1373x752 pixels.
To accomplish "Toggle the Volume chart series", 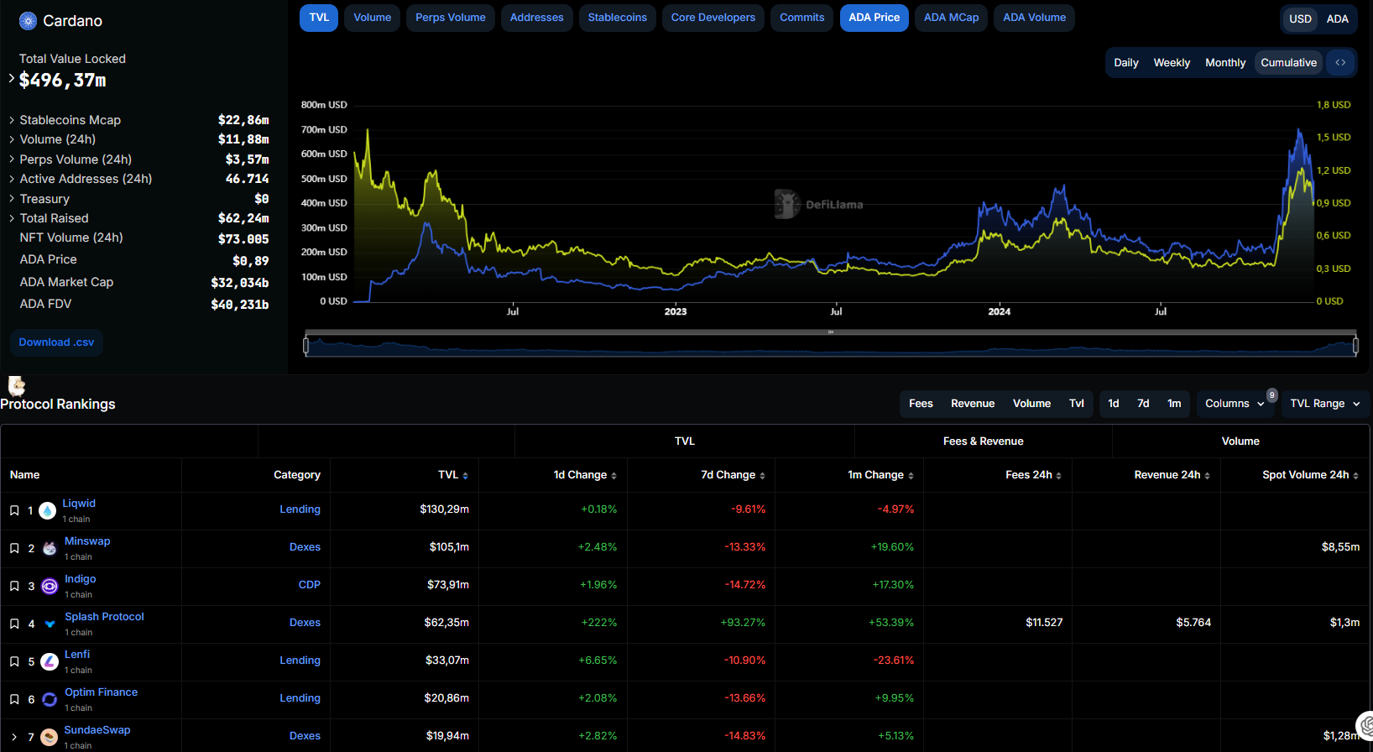I will [373, 18].
